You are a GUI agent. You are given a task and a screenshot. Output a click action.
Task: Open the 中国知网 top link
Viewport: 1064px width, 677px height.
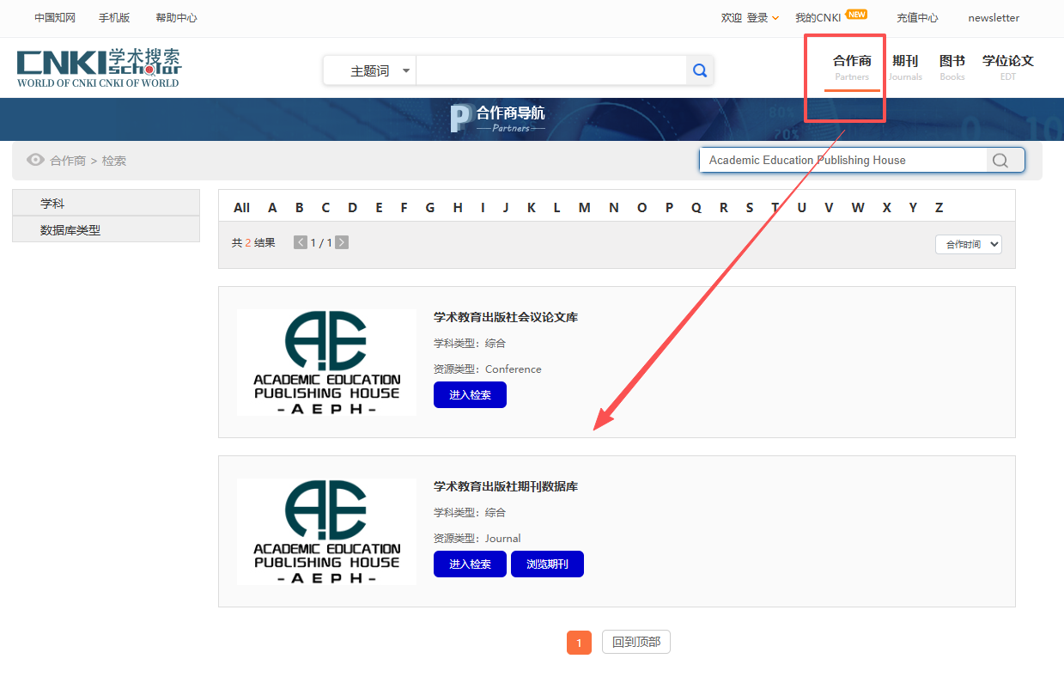[55, 17]
